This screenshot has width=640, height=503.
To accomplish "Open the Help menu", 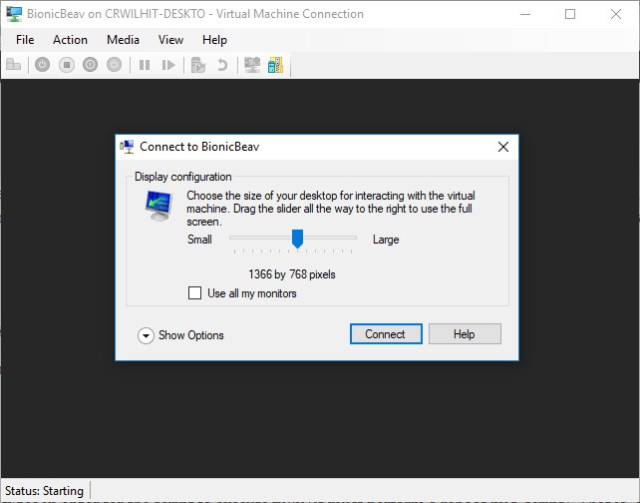I will pyautogui.click(x=214, y=40).
